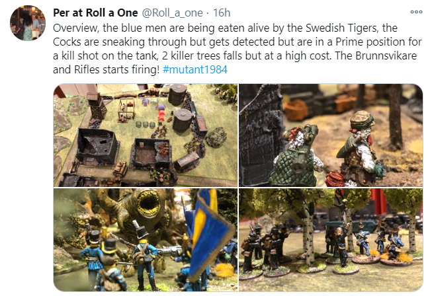Click the tweet body text paragraph

[237, 49]
